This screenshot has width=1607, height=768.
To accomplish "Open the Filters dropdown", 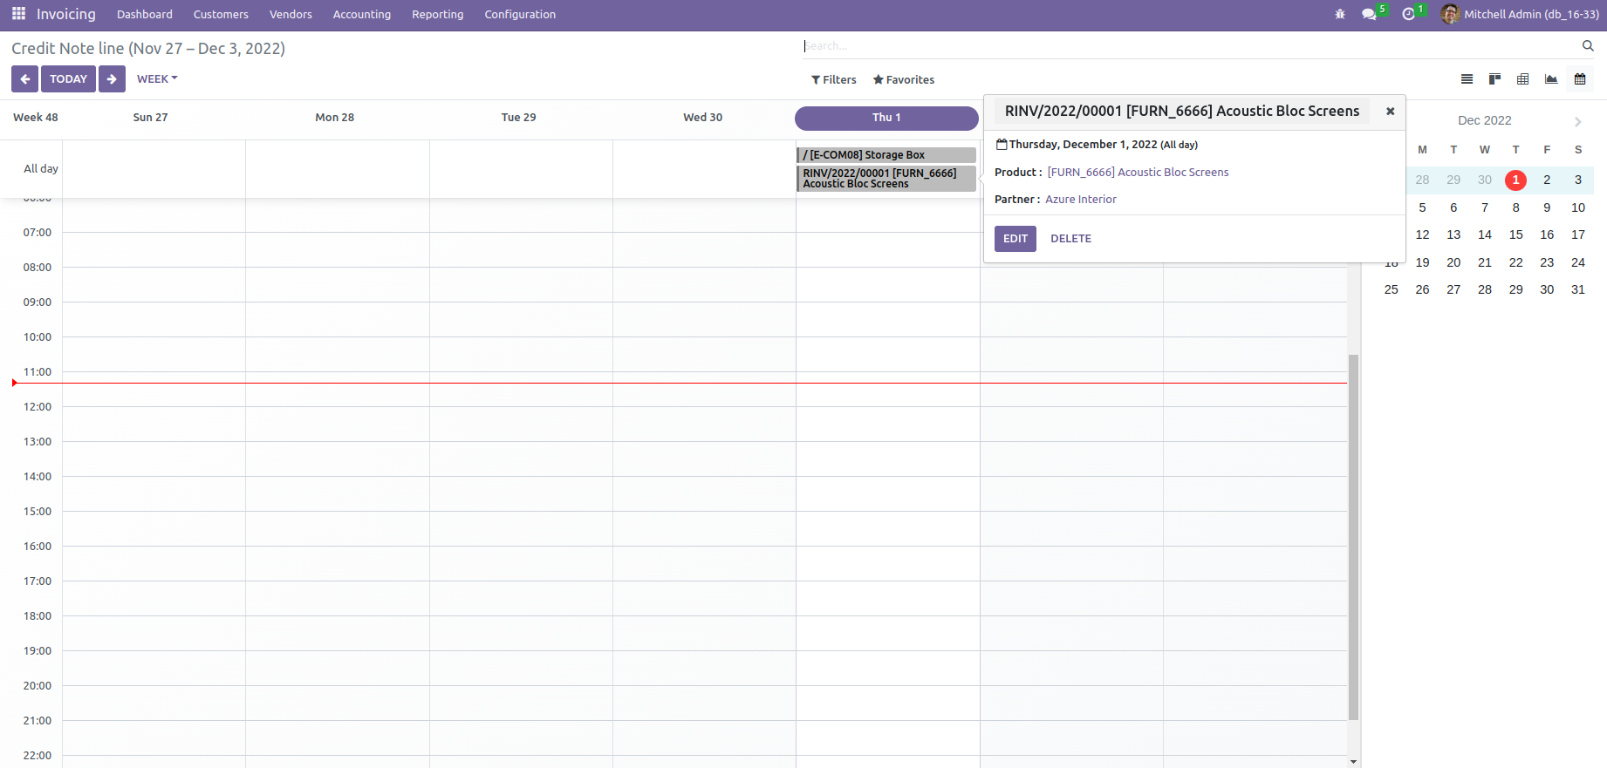I will point(834,80).
